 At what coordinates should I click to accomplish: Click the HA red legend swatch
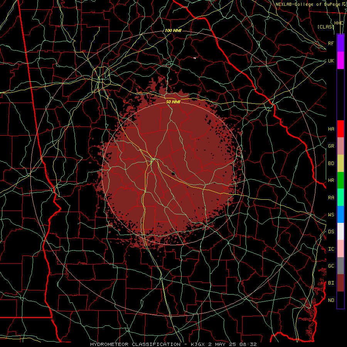340,129
